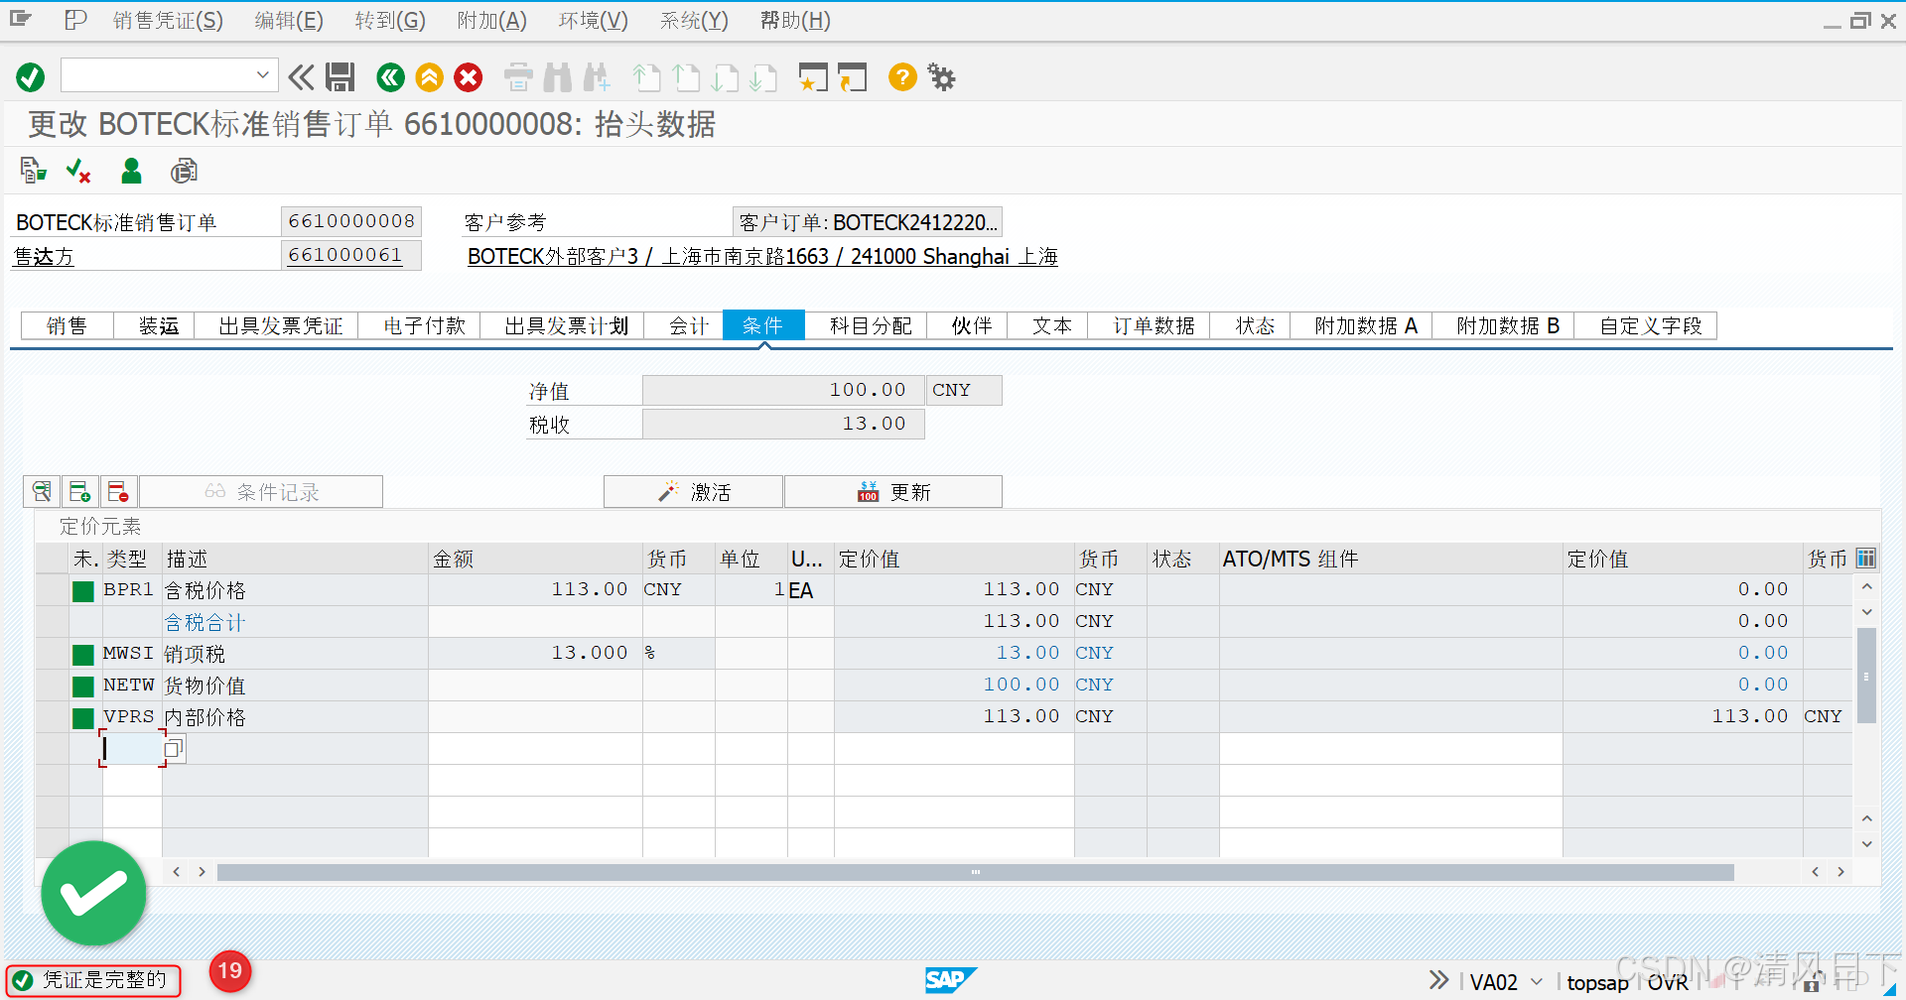Click the reject document check-X icon
This screenshot has width=1906, height=1000.
pyautogui.click(x=78, y=171)
